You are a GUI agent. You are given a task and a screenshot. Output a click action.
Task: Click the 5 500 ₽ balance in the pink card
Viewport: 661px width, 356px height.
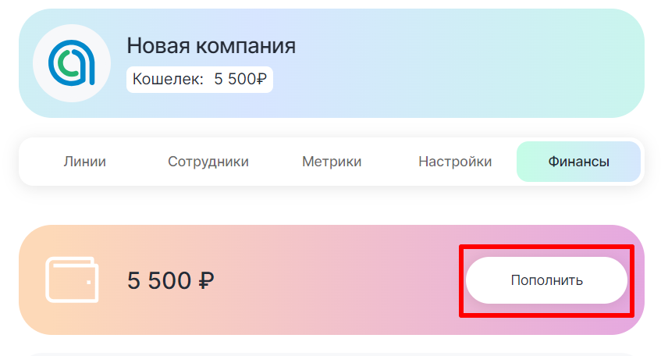coord(170,279)
